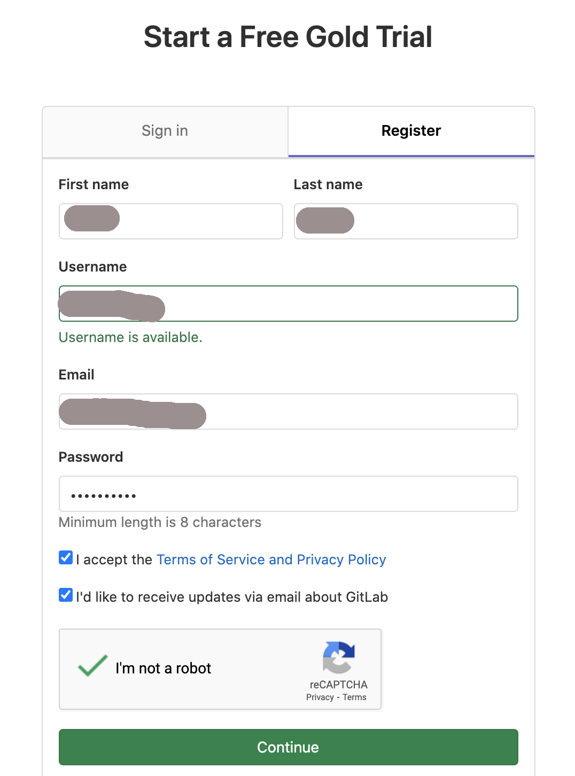Click the "I'm not a robot" label
Screen dimensions: 575x776
pyautogui.click(x=164, y=669)
